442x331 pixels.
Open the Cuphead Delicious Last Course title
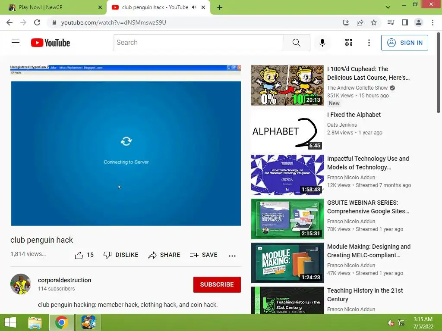[369, 73]
